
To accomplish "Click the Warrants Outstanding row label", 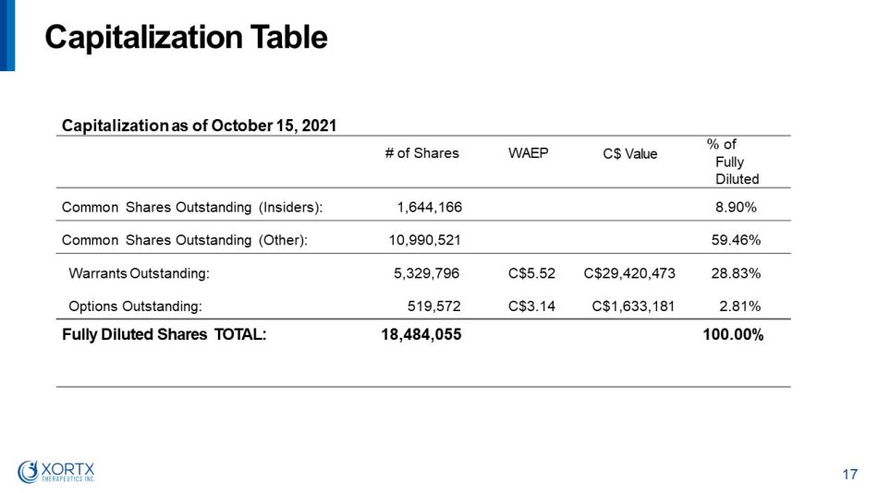I will [x=140, y=273].
